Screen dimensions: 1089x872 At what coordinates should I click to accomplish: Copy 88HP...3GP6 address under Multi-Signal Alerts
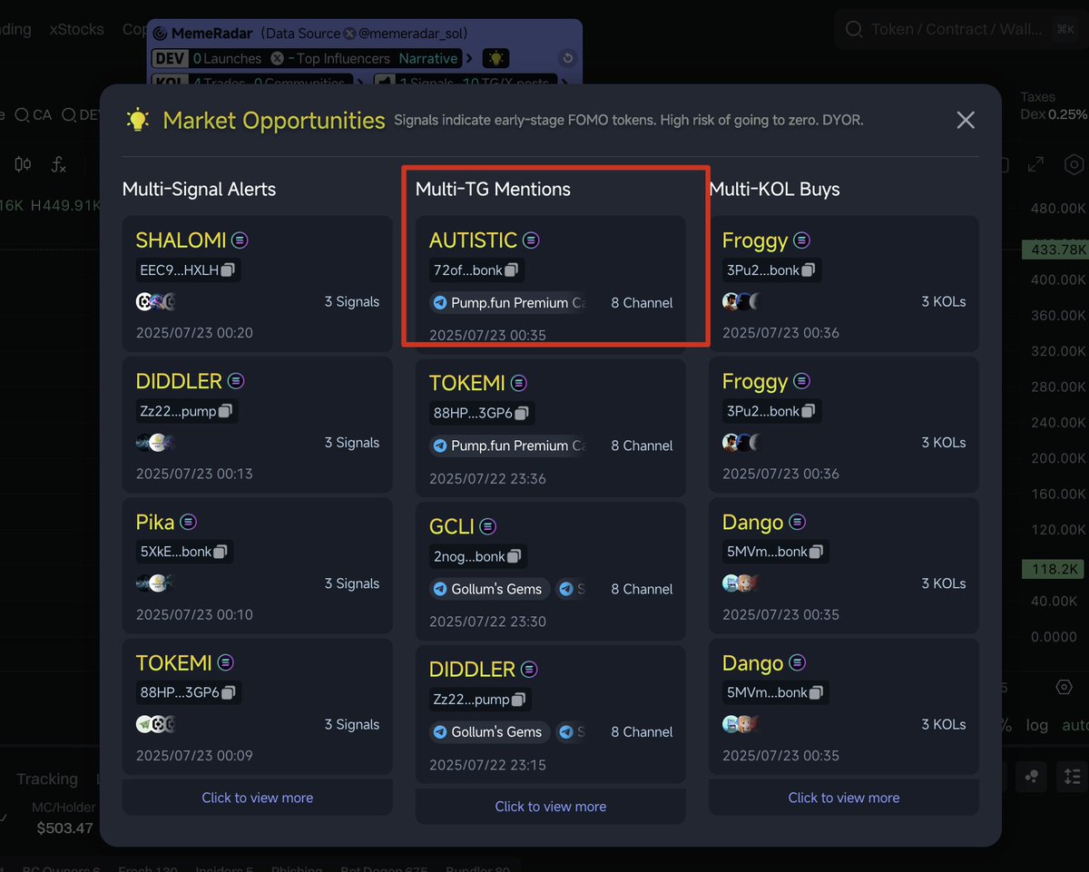click(229, 692)
